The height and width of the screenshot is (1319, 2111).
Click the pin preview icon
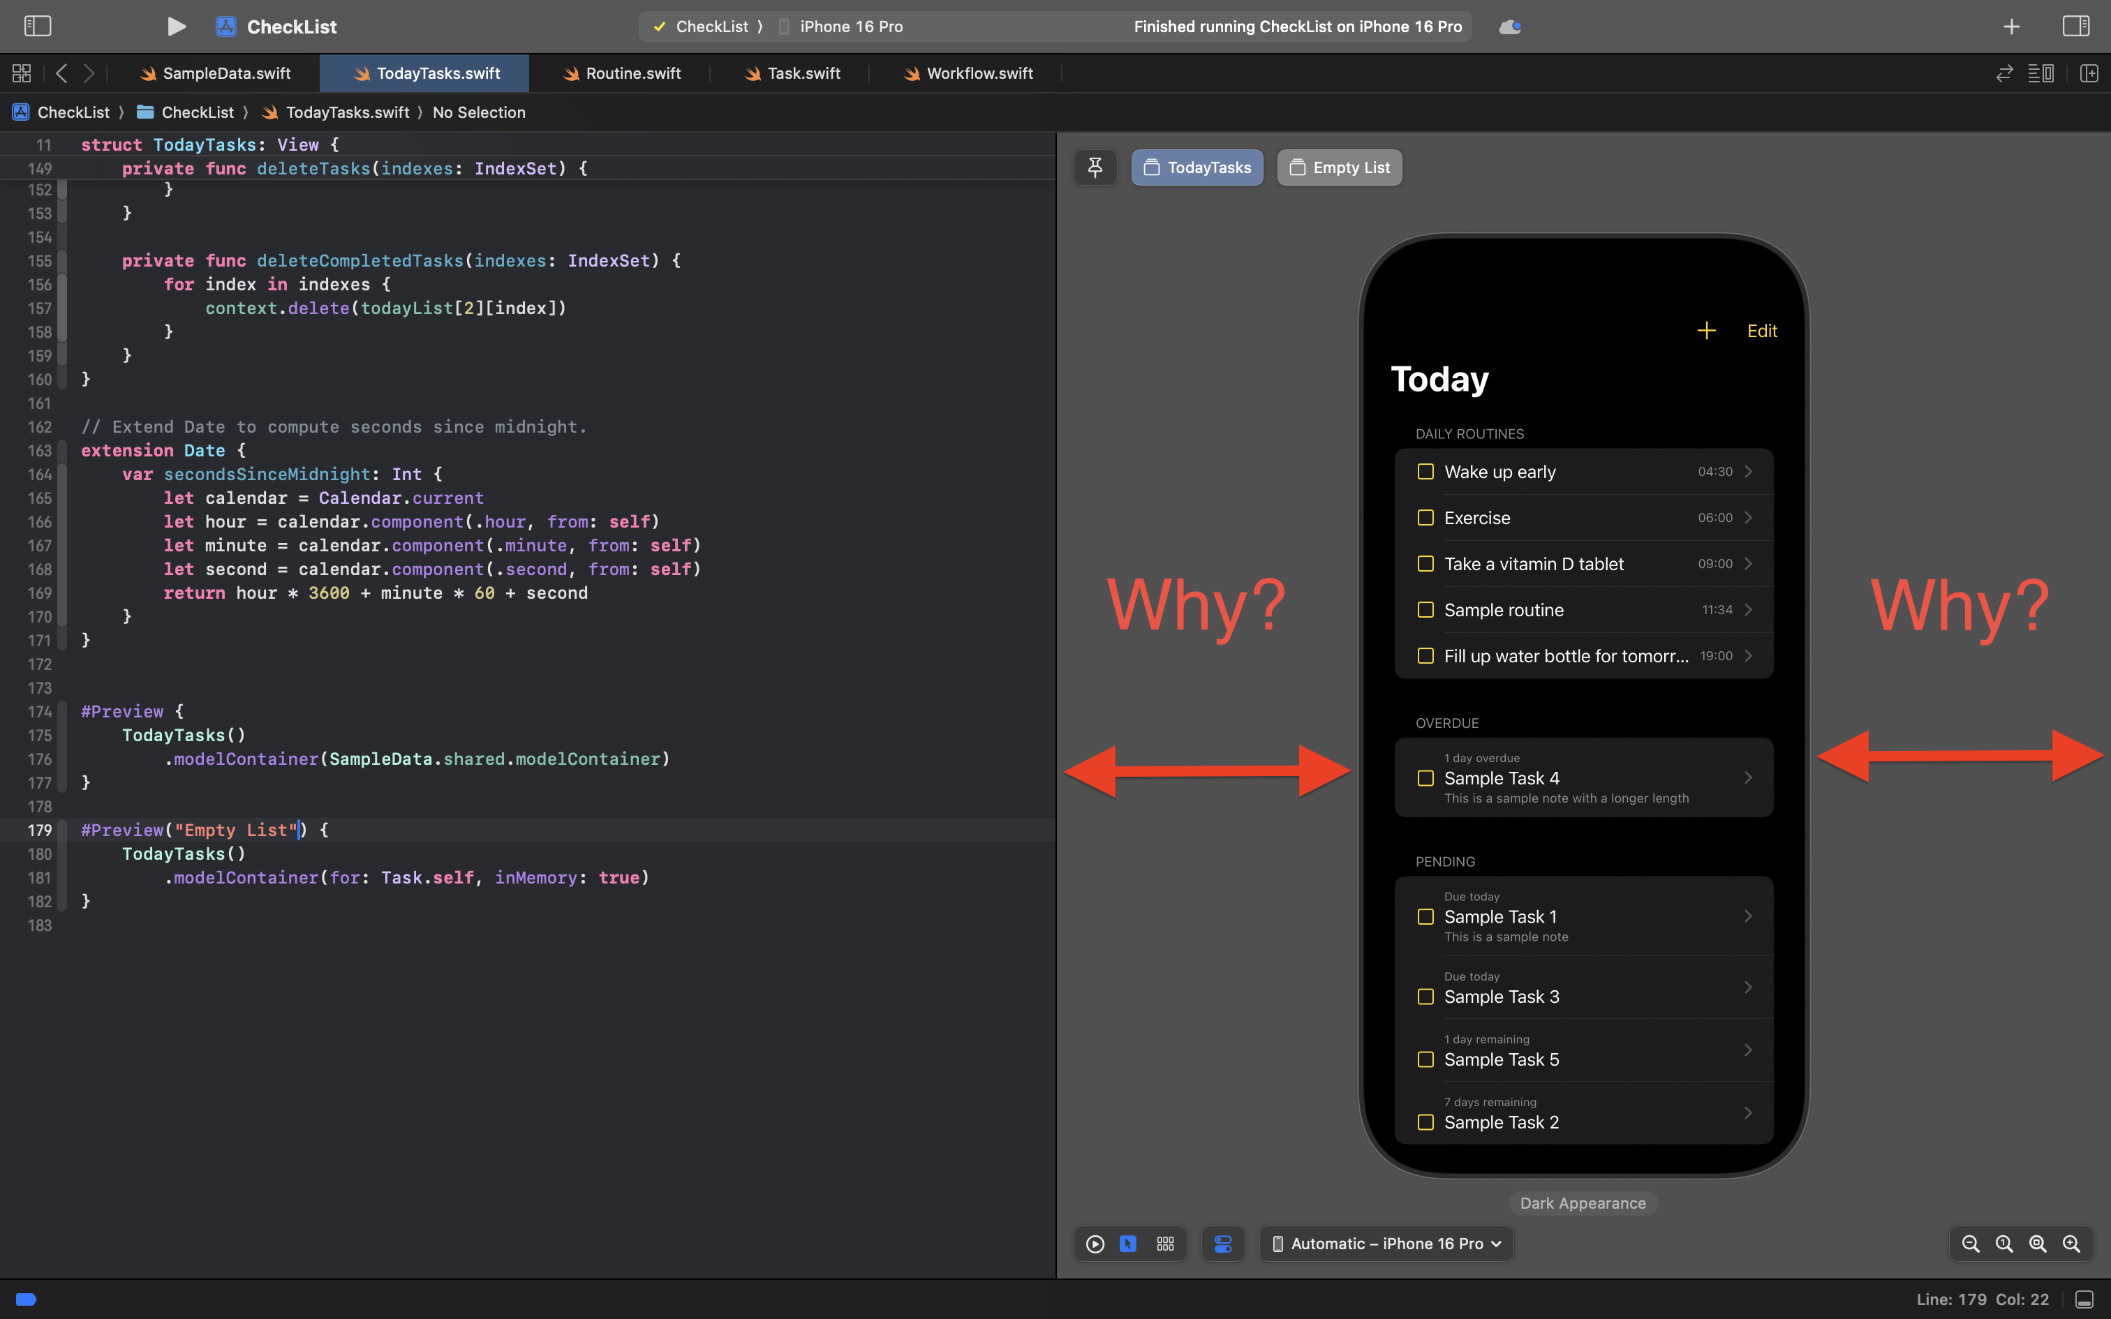1095,167
